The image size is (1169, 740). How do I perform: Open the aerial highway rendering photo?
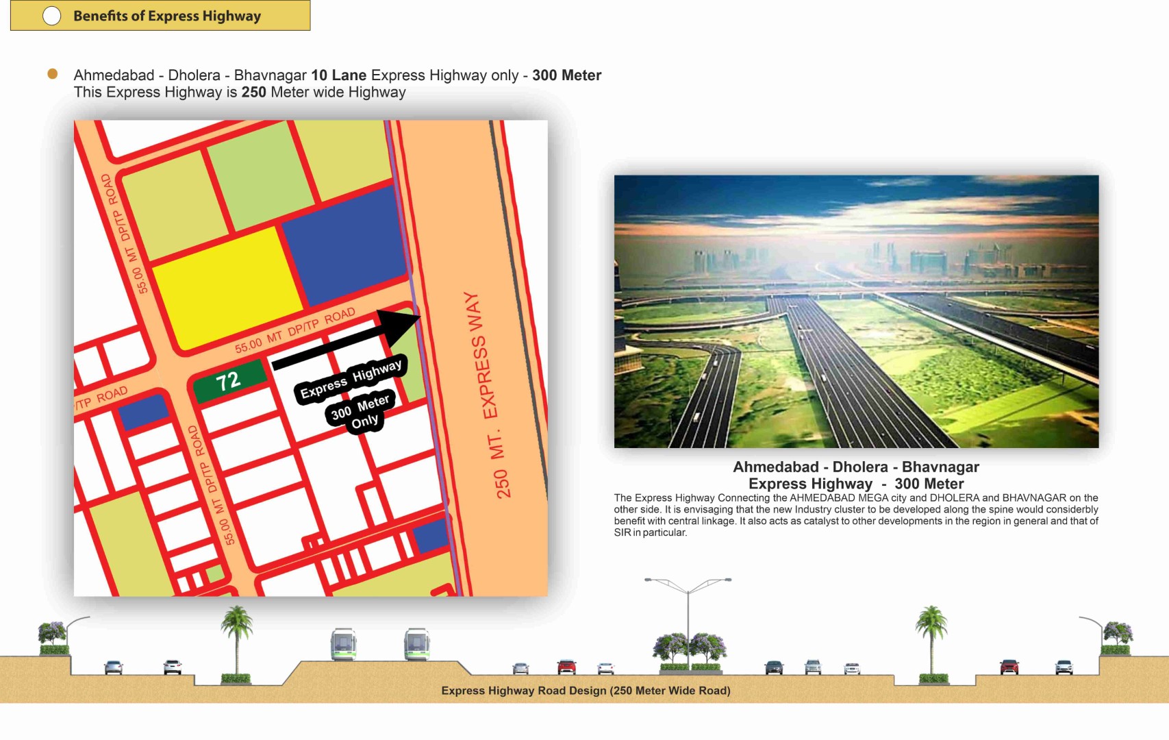pyautogui.click(x=856, y=311)
